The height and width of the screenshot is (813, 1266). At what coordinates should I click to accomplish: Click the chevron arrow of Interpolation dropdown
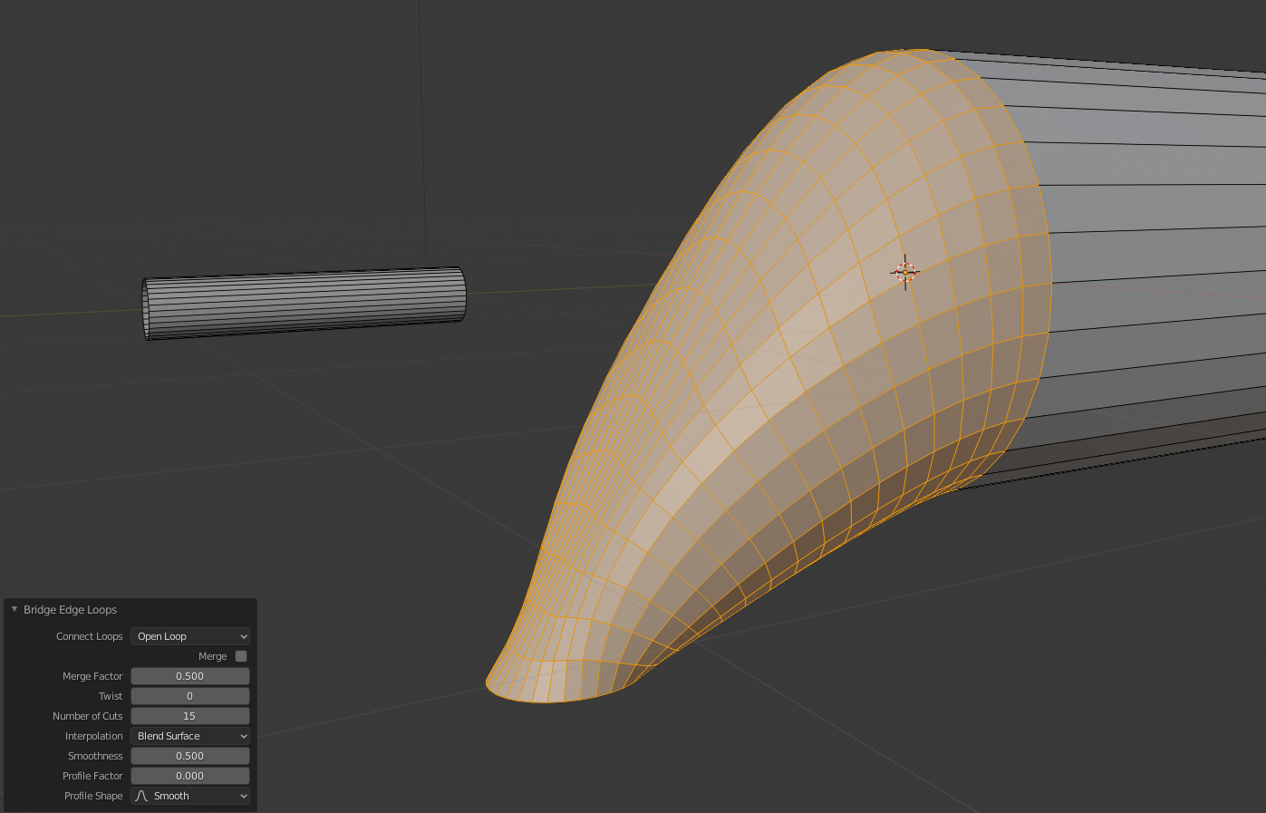coord(243,736)
